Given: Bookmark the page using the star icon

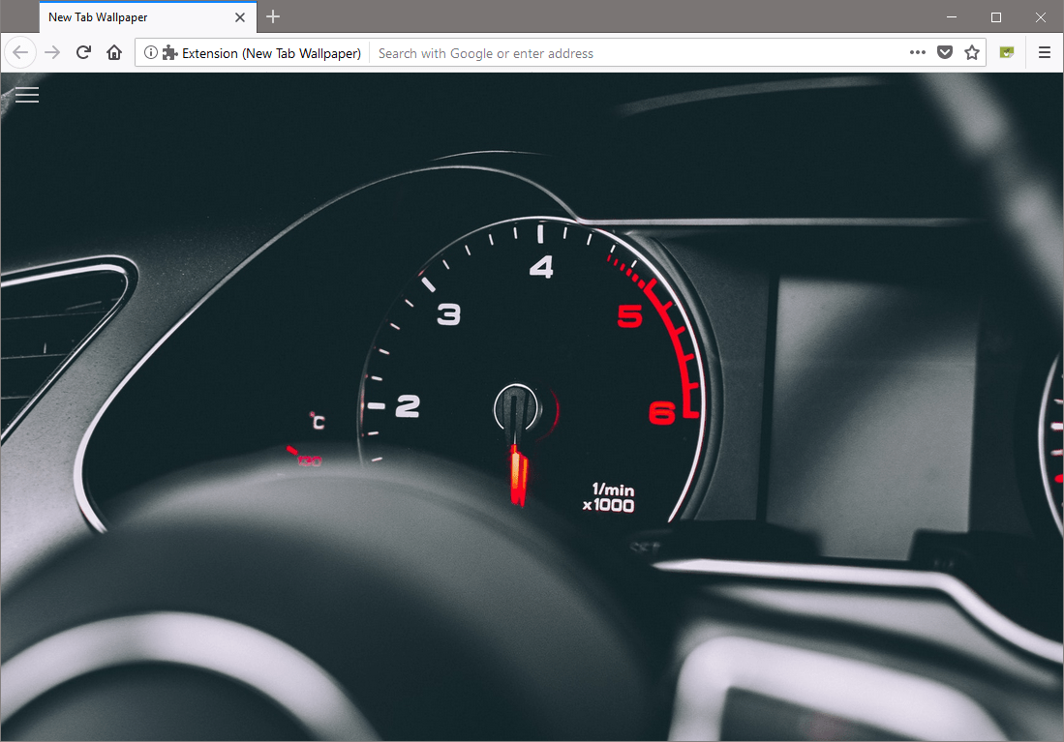Looking at the screenshot, I should coord(971,52).
